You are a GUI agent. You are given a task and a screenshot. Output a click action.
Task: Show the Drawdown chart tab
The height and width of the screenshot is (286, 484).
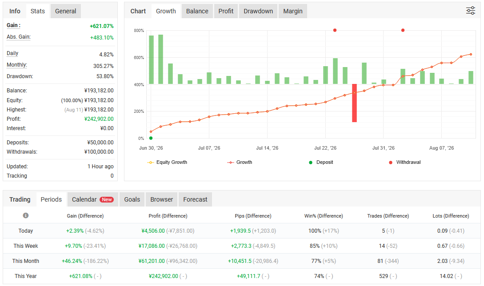[258, 11]
